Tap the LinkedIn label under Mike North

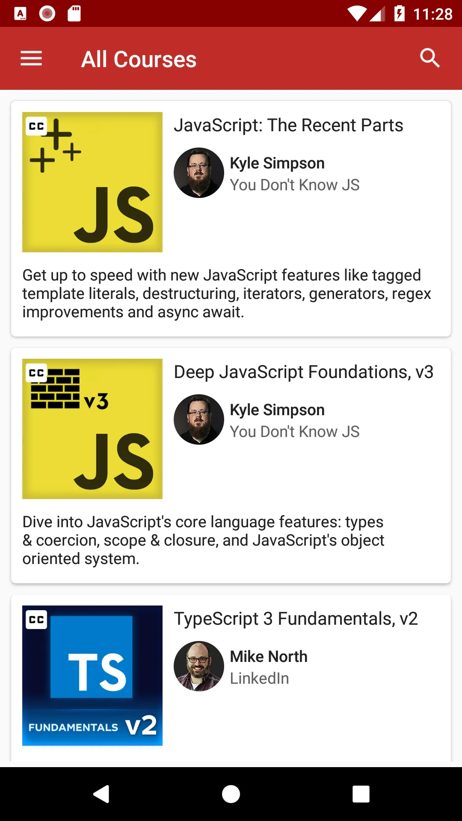pos(259,678)
